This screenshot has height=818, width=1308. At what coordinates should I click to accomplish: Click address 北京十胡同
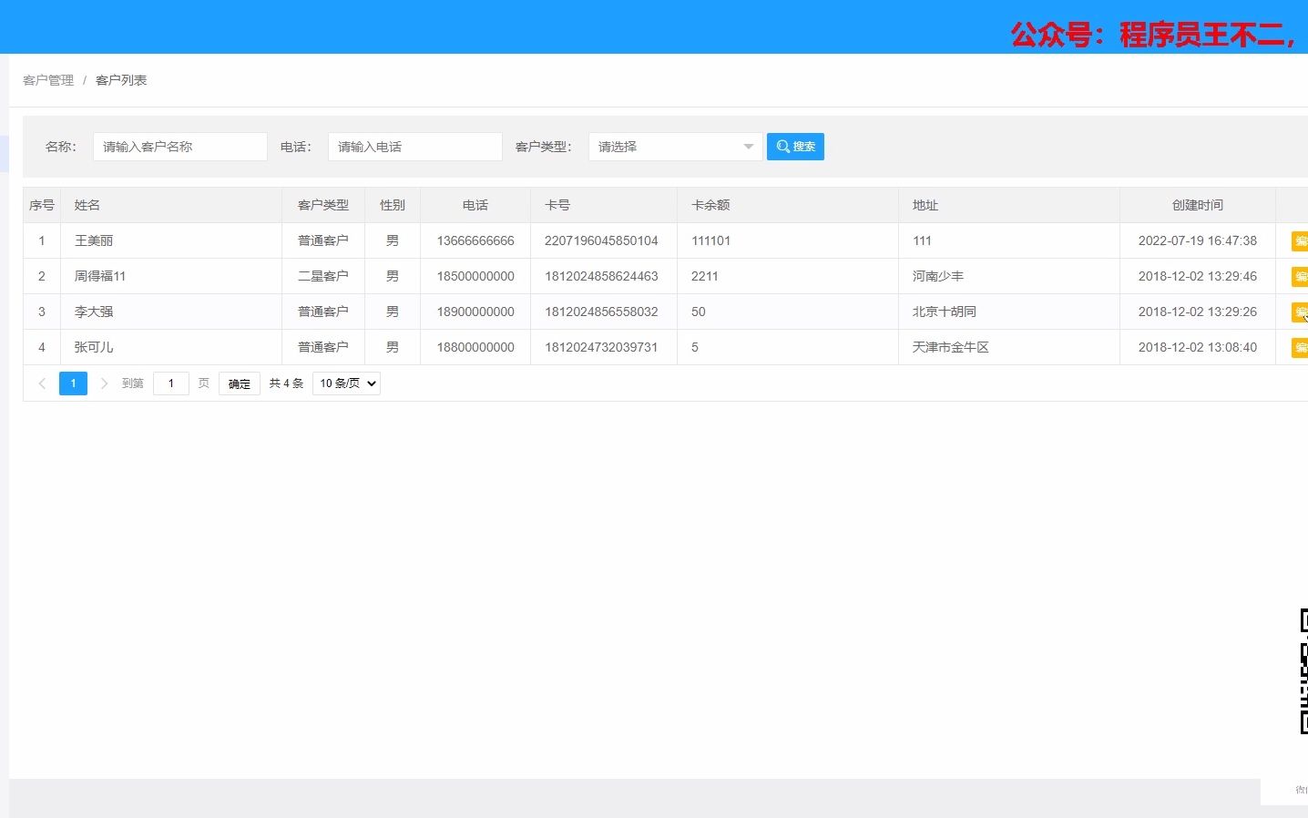(945, 312)
